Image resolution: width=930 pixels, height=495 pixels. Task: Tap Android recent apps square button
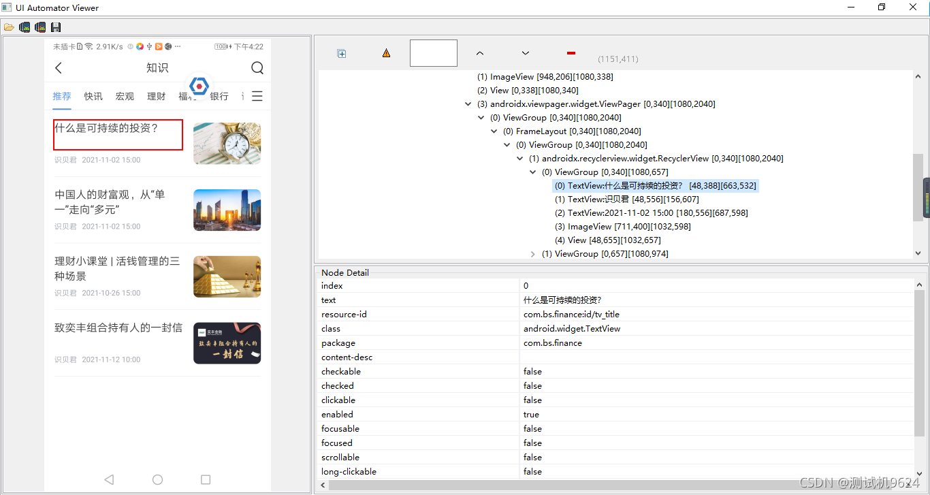point(206,479)
